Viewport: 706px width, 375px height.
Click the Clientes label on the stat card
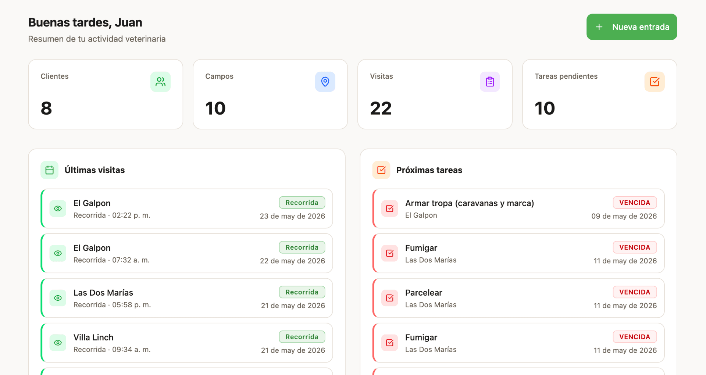(x=54, y=76)
